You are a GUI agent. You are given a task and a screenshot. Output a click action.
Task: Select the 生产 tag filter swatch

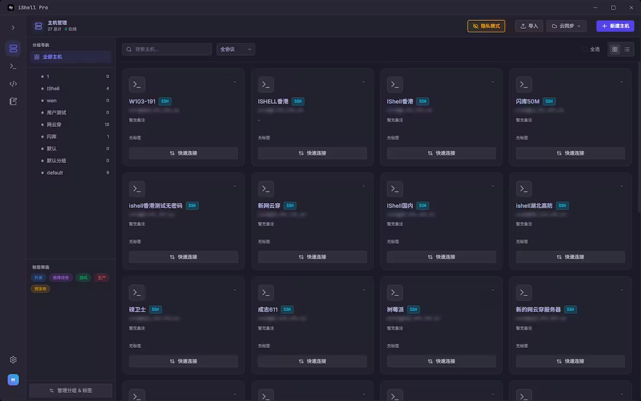coord(101,277)
